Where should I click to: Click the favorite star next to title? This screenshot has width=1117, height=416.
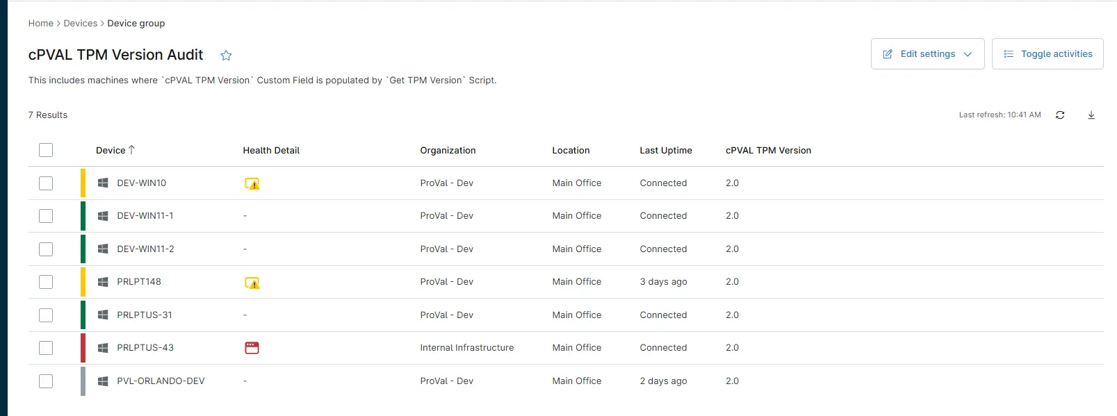click(226, 56)
